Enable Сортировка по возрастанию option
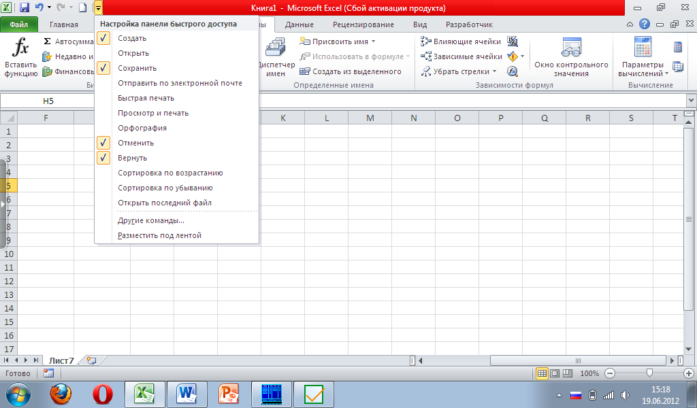Viewport: 697px width, 408px height. click(x=176, y=173)
